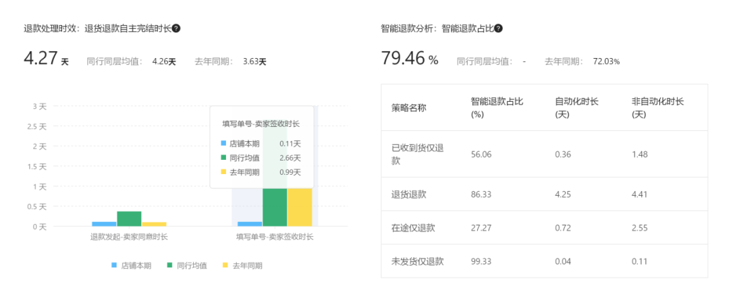The width and height of the screenshot is (729, 301).
Task: Click green 同行均值 bar for 填写单号-卖家签收时长
Action: coord(275,207)
